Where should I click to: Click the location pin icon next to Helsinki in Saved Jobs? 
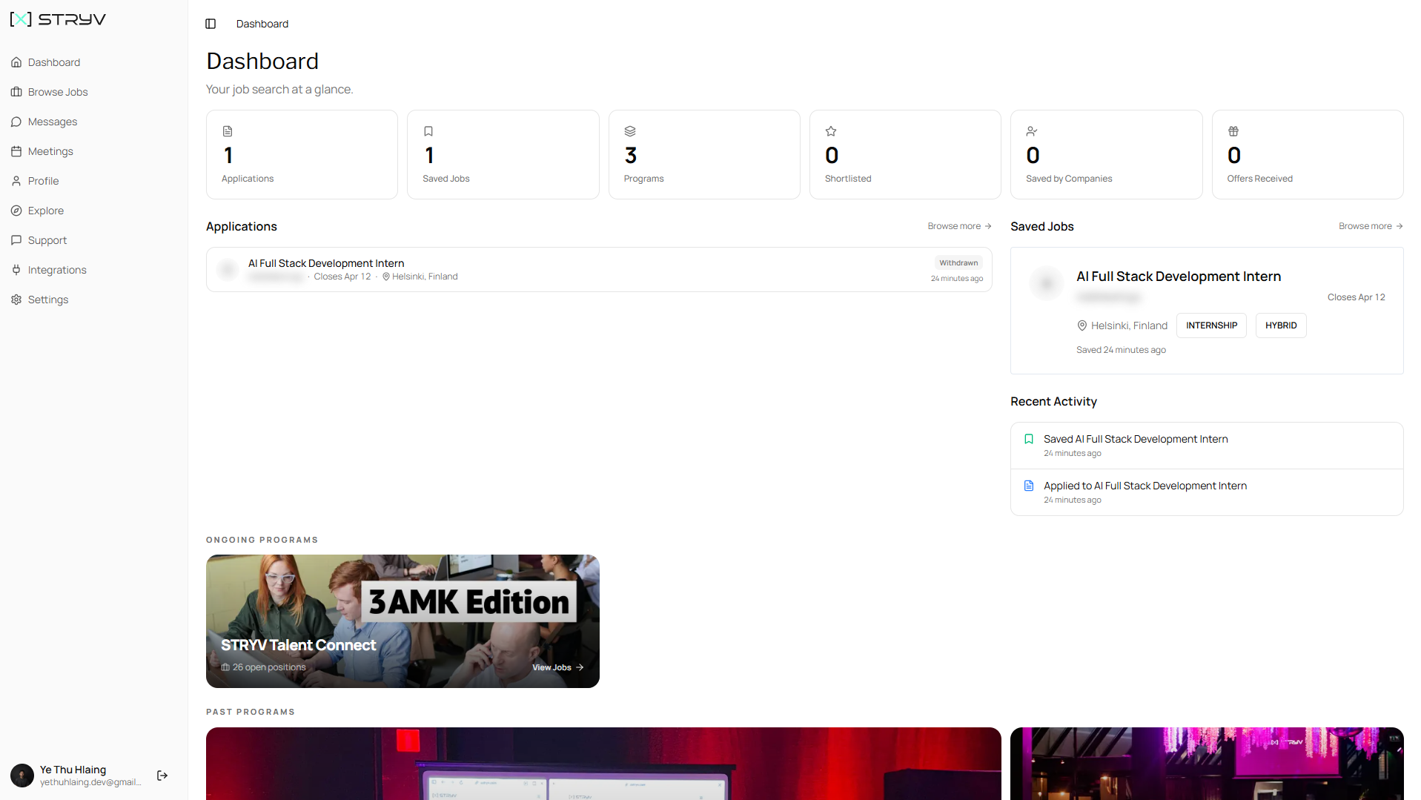point(1082,325)
